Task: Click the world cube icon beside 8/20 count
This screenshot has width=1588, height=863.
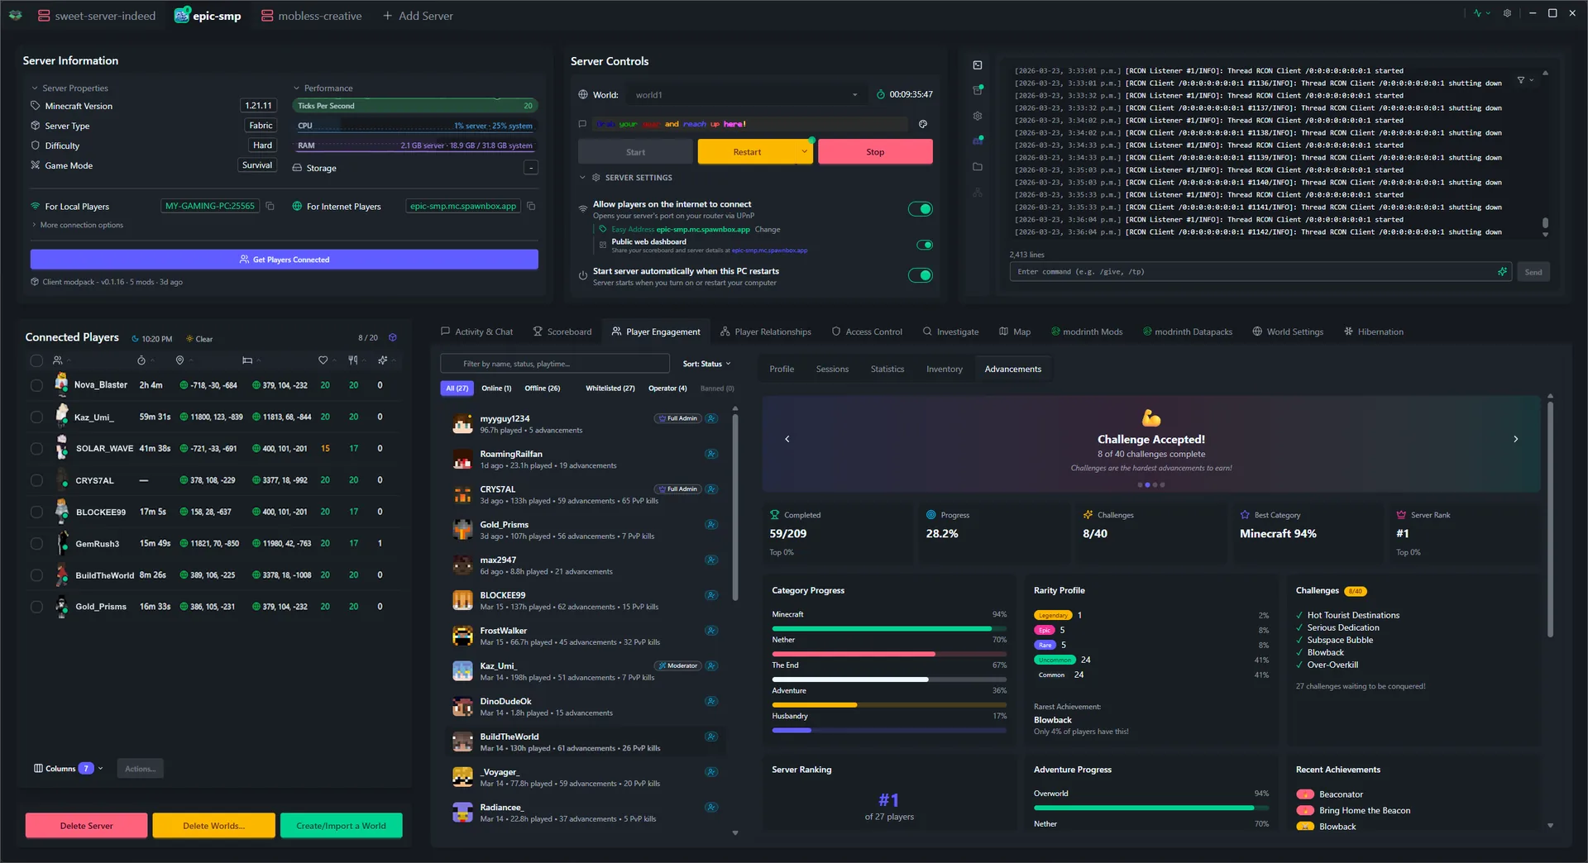Action: pyautogui.click(x=393, y=337)
